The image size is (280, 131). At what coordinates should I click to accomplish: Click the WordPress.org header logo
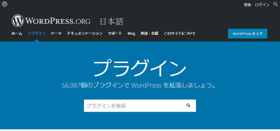click(x=51, y=21)
